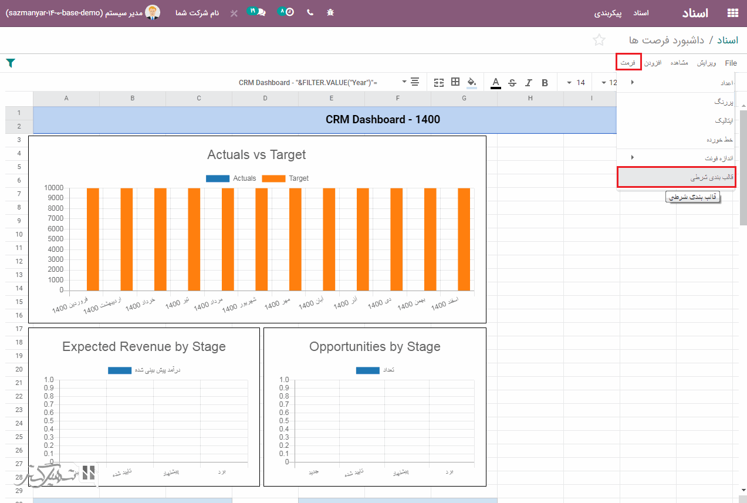Open the File menu
Viewport: 747px width, 503px height.
pos(731,63)
